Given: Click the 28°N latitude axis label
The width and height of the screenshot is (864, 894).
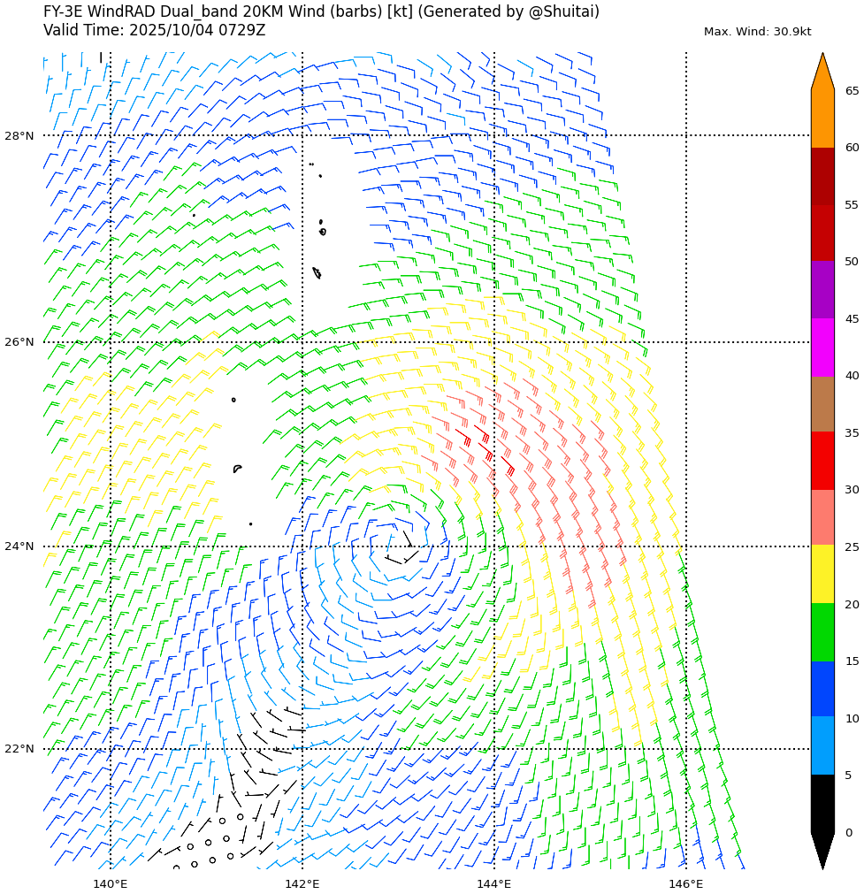Looking at the screenshot, I should 19,136.
